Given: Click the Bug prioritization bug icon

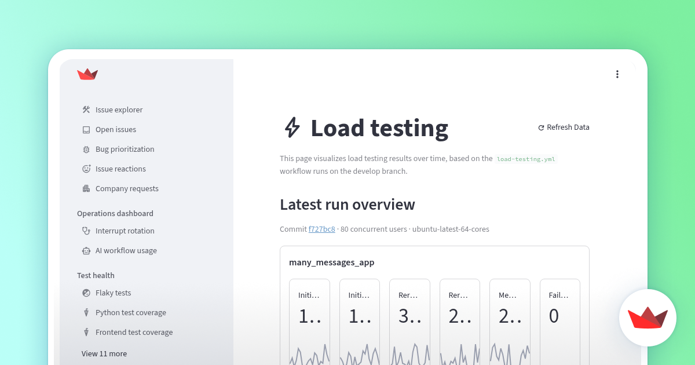Looking at the screenshot, I should pyautogui.click(x=86, y=149).
